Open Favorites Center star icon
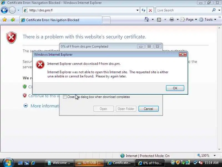The width and height of the screenshot is (222, 167). (5, 19)
